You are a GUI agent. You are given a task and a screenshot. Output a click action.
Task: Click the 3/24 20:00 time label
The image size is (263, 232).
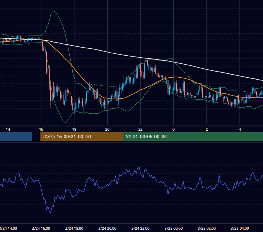pos(108,228)
